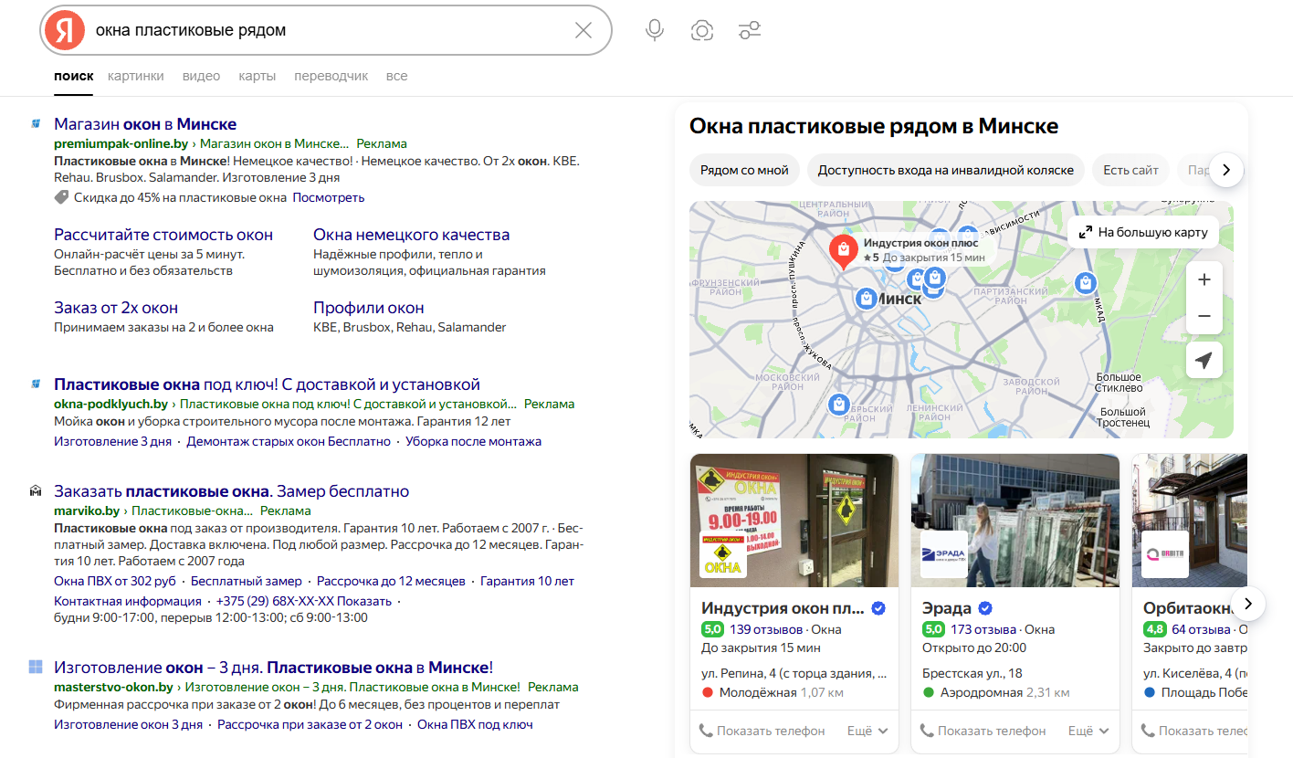The width and height of the screenshot is (1293, 758).
Task: Expand Ещё menu on Эрада card
Action: (1088, 731)
